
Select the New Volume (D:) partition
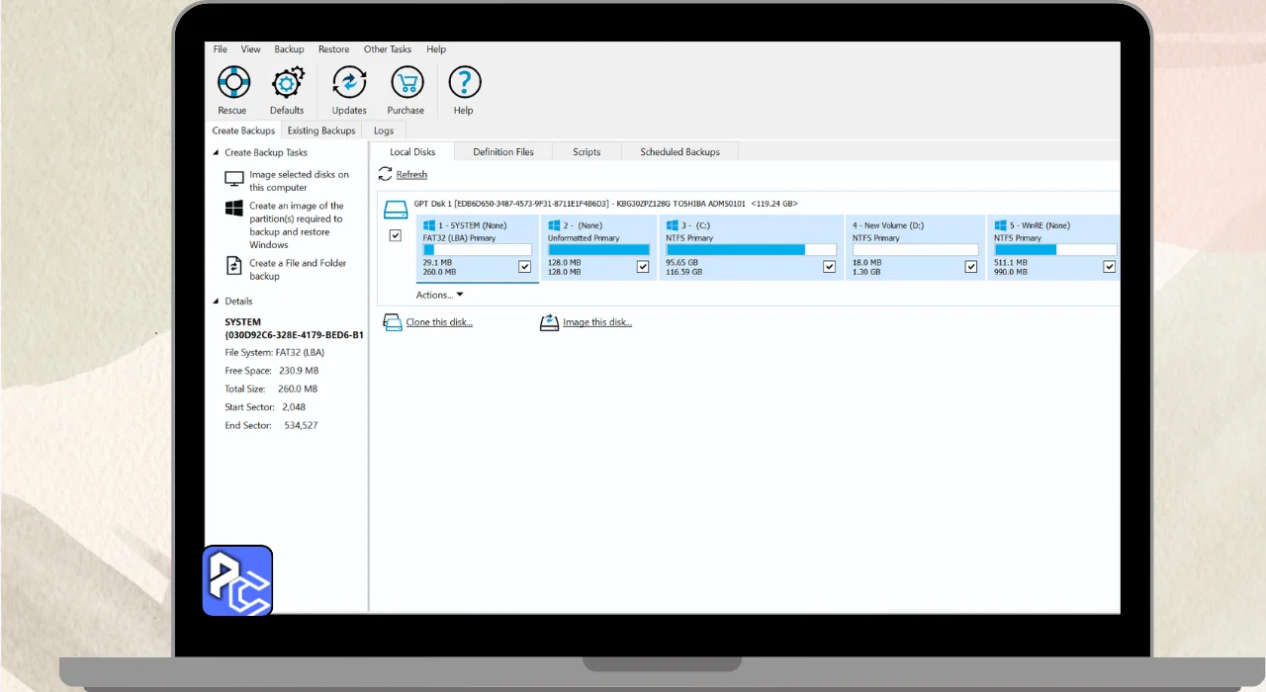(887, 225)
